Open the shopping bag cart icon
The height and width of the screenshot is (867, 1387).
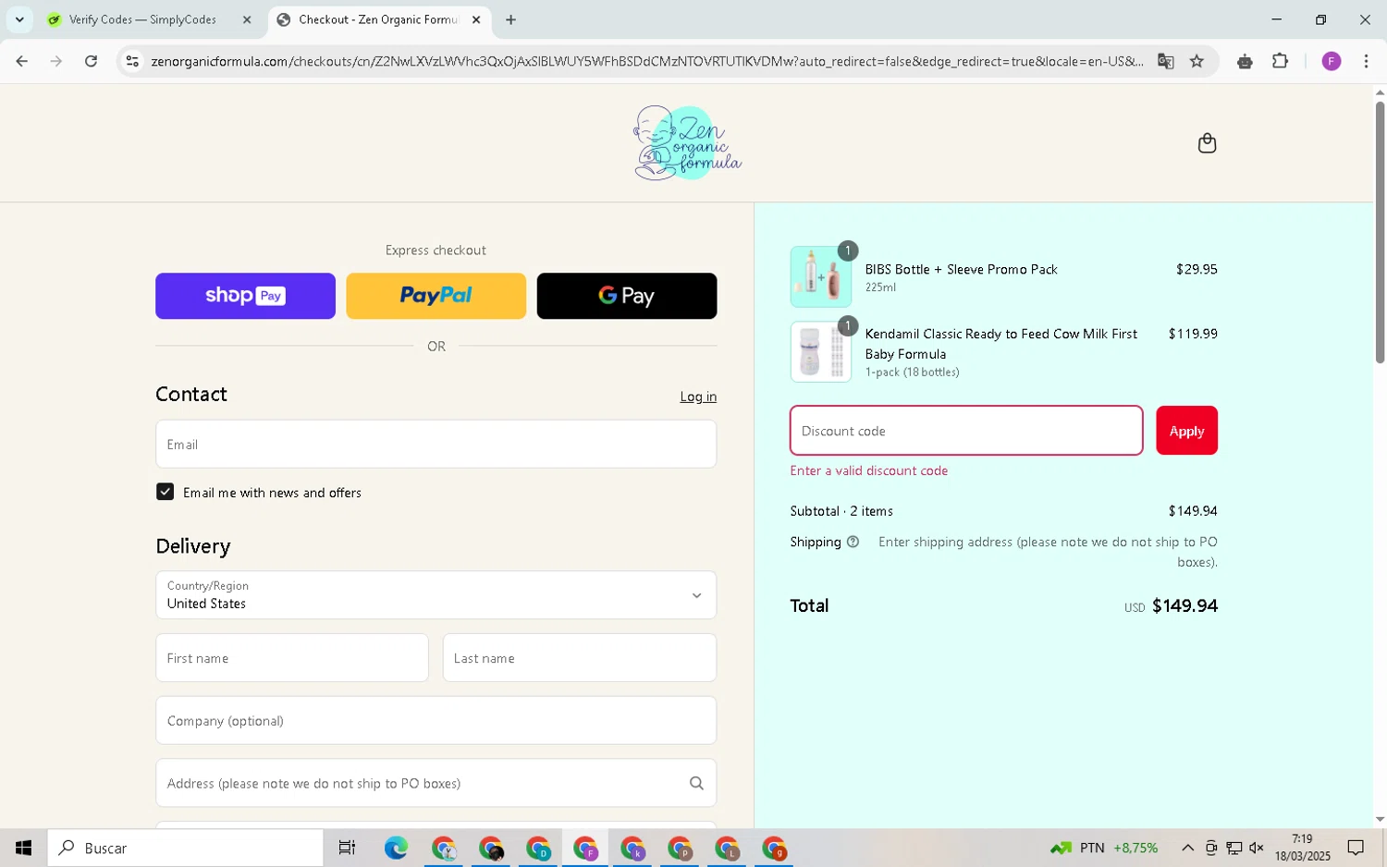(x=1207, y=143)
